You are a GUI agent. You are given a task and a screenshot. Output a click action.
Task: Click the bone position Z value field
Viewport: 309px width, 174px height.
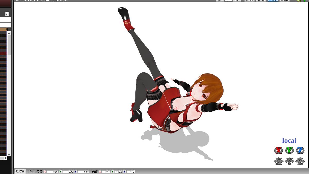[x=83, y=172]
